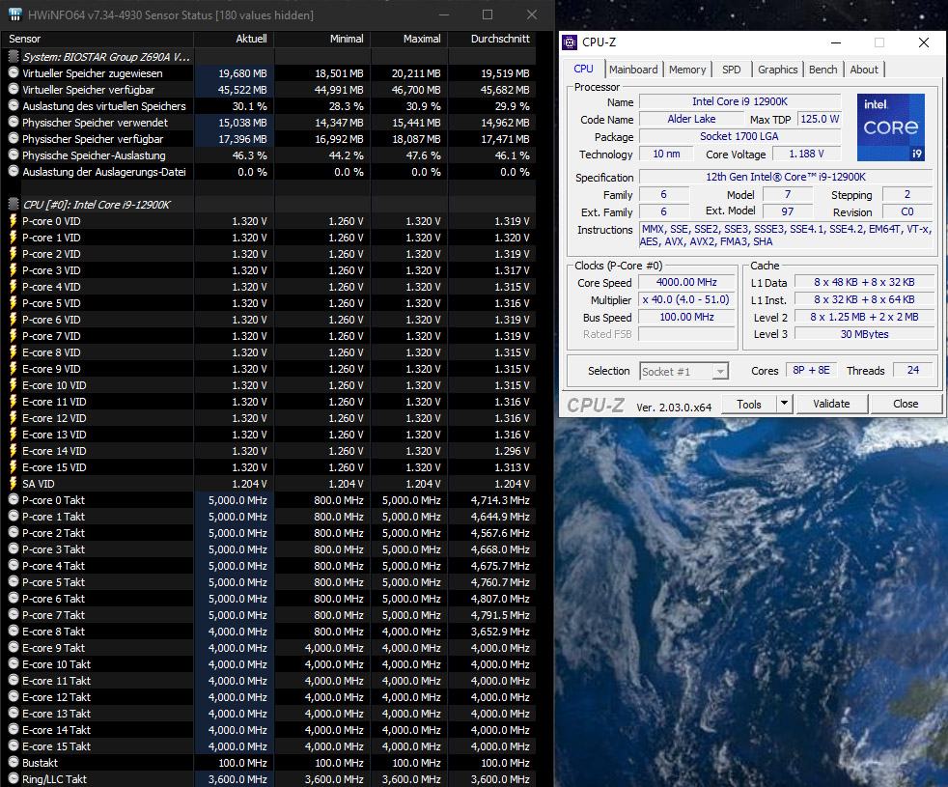Viewport: 948px width, 787px height.
Task: Open the Graphics tab in CPU-Z
Action: click(777, 70)
